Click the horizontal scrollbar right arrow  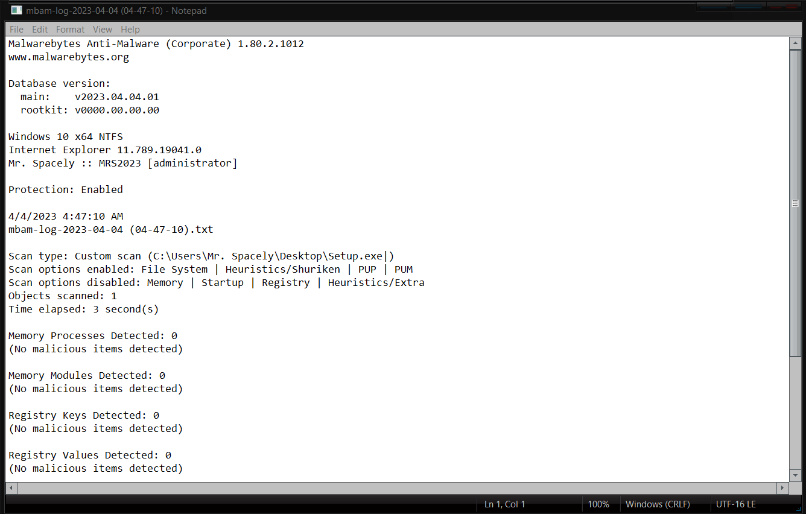[x=783, y=487]
